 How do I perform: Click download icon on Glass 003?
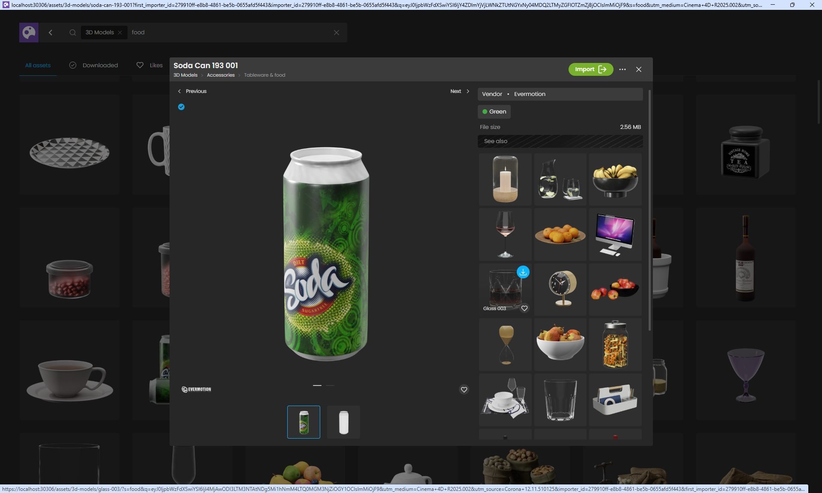523,272
